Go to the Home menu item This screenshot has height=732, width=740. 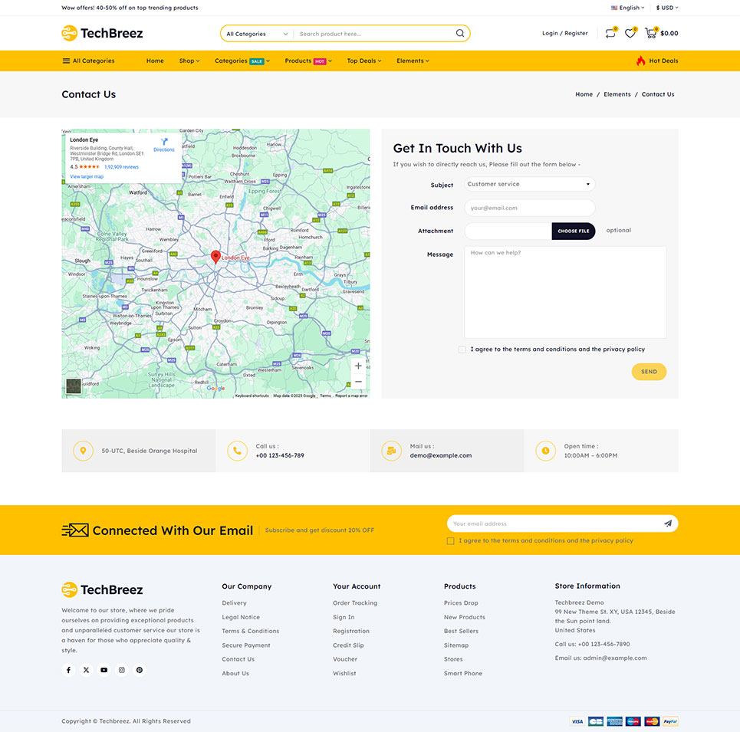pyautogui.click(x=155, y=61)
